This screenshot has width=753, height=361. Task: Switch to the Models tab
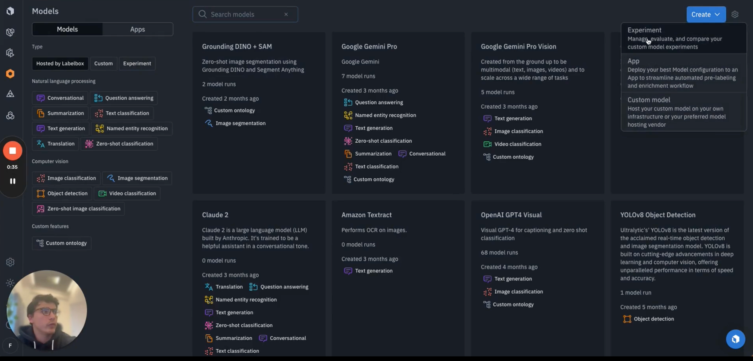(67, 29)
